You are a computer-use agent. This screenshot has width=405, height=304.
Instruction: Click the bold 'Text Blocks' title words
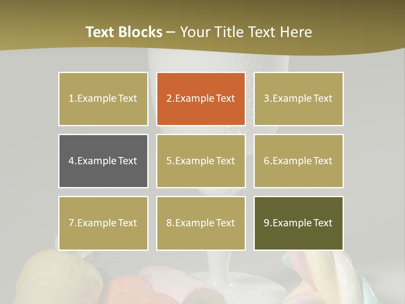coord(124,32)
